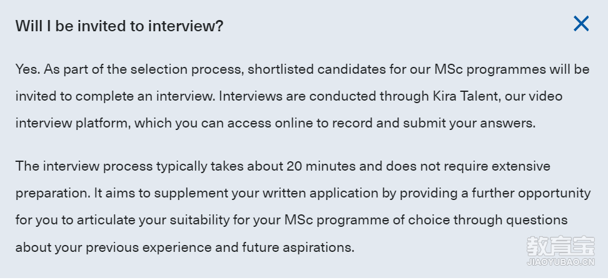The image size is (608, 280).
Task: Click 'future aspirations' at paragraph end
Action: (x=298, y=247)
